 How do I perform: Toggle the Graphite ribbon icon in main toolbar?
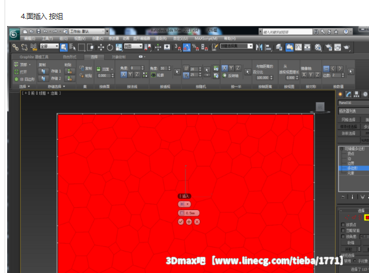(x=290, y=47)
